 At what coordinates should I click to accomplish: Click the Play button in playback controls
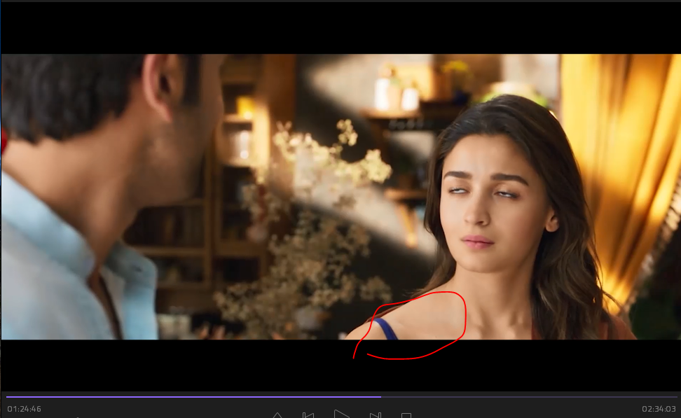coord(341,413)
